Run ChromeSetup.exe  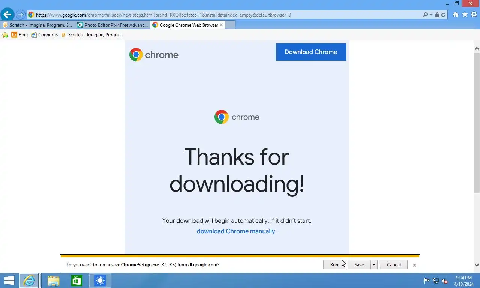point(334,265)
